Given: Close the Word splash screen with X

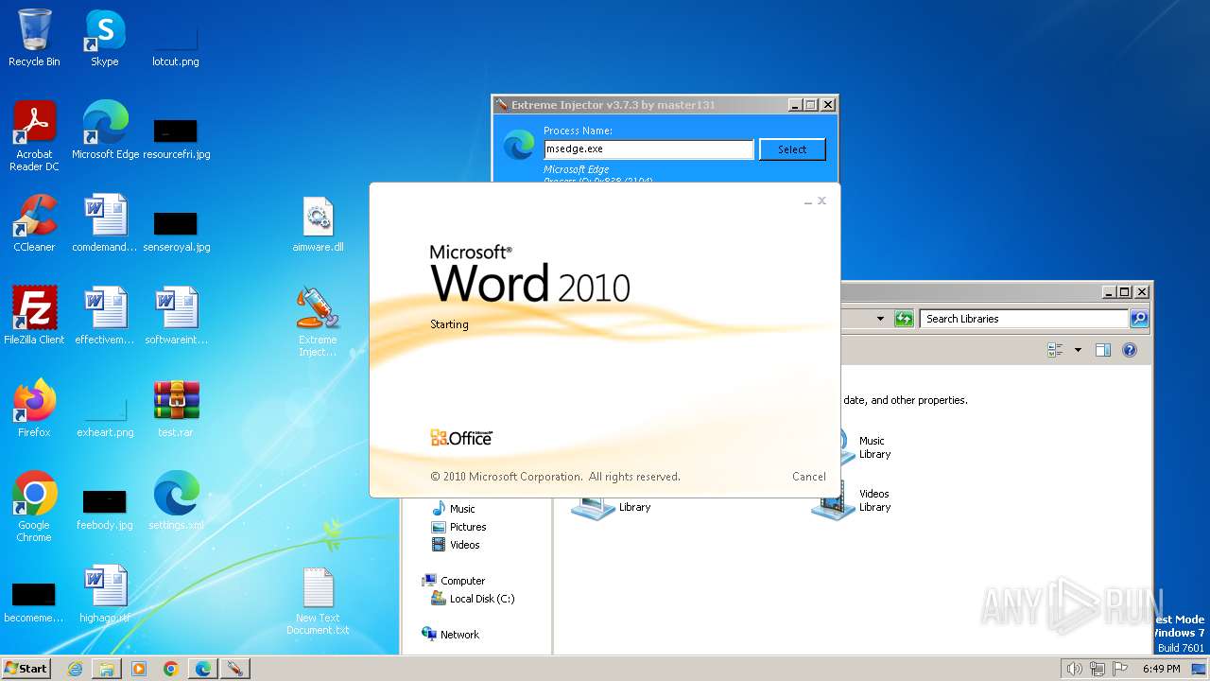Looking at the screenshot, I should tap(821, 201).
